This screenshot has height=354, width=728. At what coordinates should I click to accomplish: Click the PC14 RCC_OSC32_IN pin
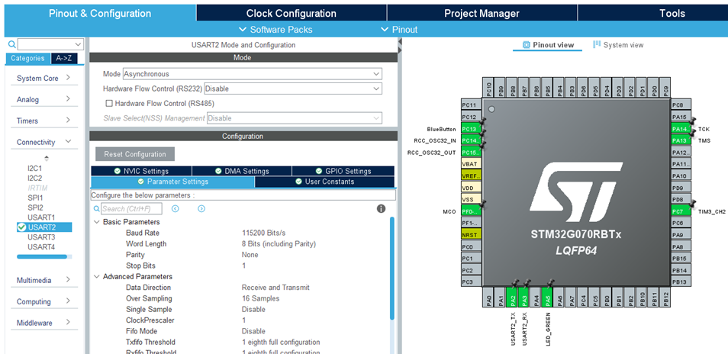coord(472,140)
